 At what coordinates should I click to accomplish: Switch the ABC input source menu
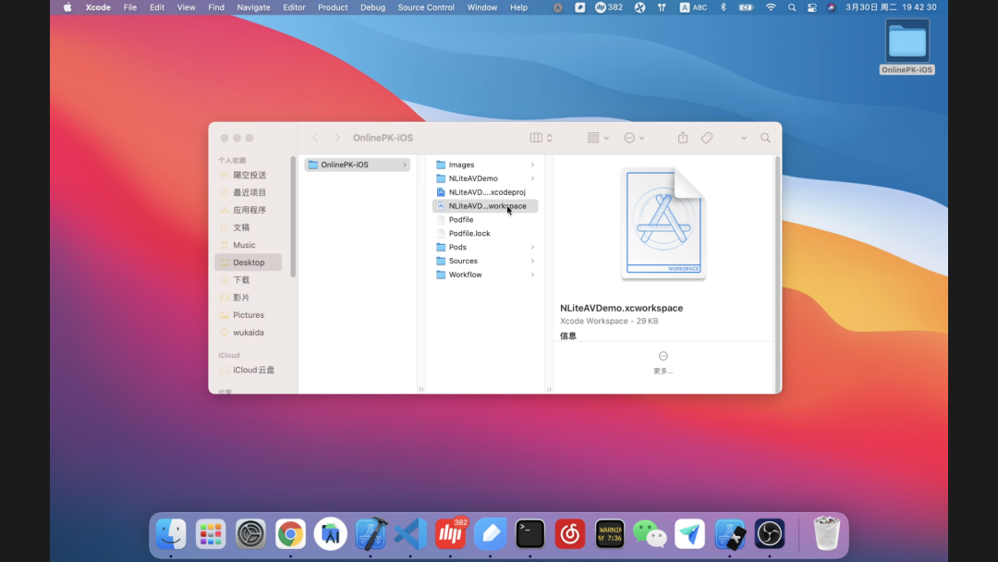click(693, 7)
